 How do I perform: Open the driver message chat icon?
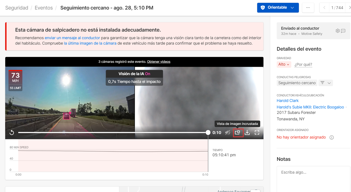[343, 31]
